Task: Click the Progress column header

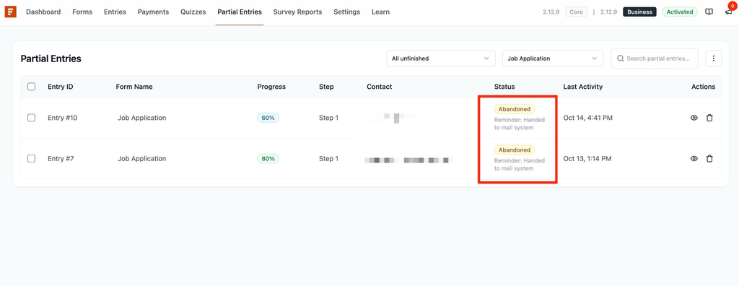Action: (271, 87)
